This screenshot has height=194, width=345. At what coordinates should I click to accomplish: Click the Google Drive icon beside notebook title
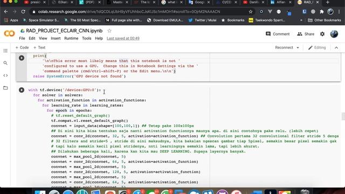[x=23, y=31]
